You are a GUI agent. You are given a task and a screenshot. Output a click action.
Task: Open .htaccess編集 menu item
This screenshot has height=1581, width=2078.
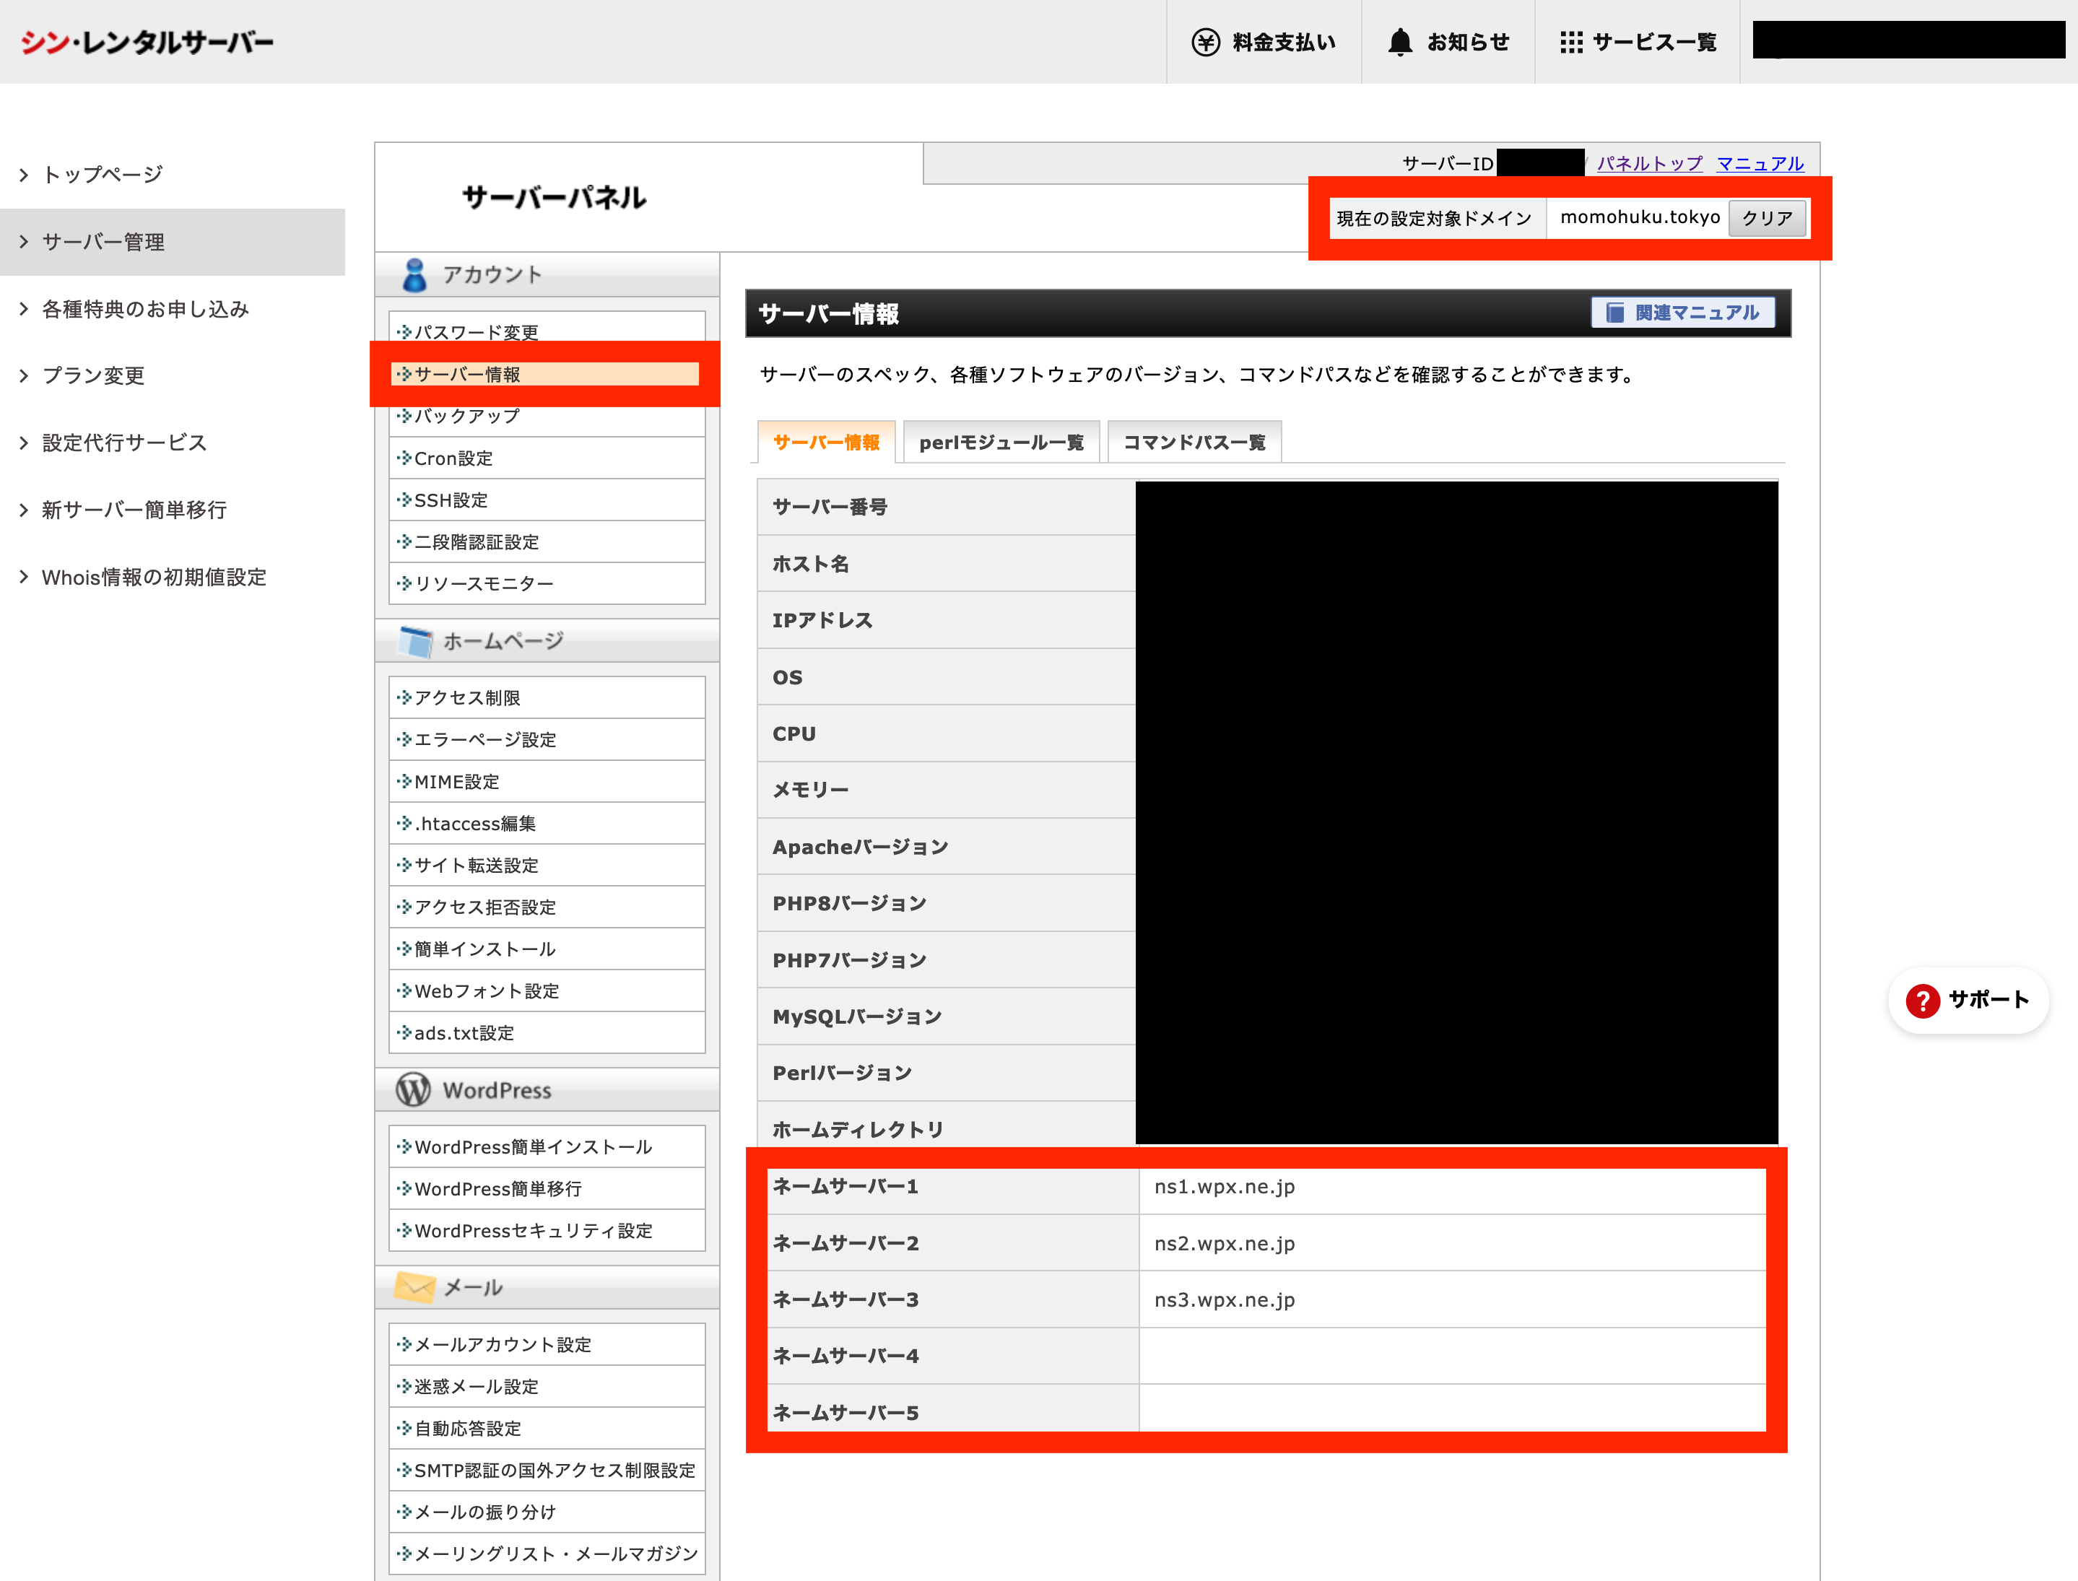click(547, 824)
